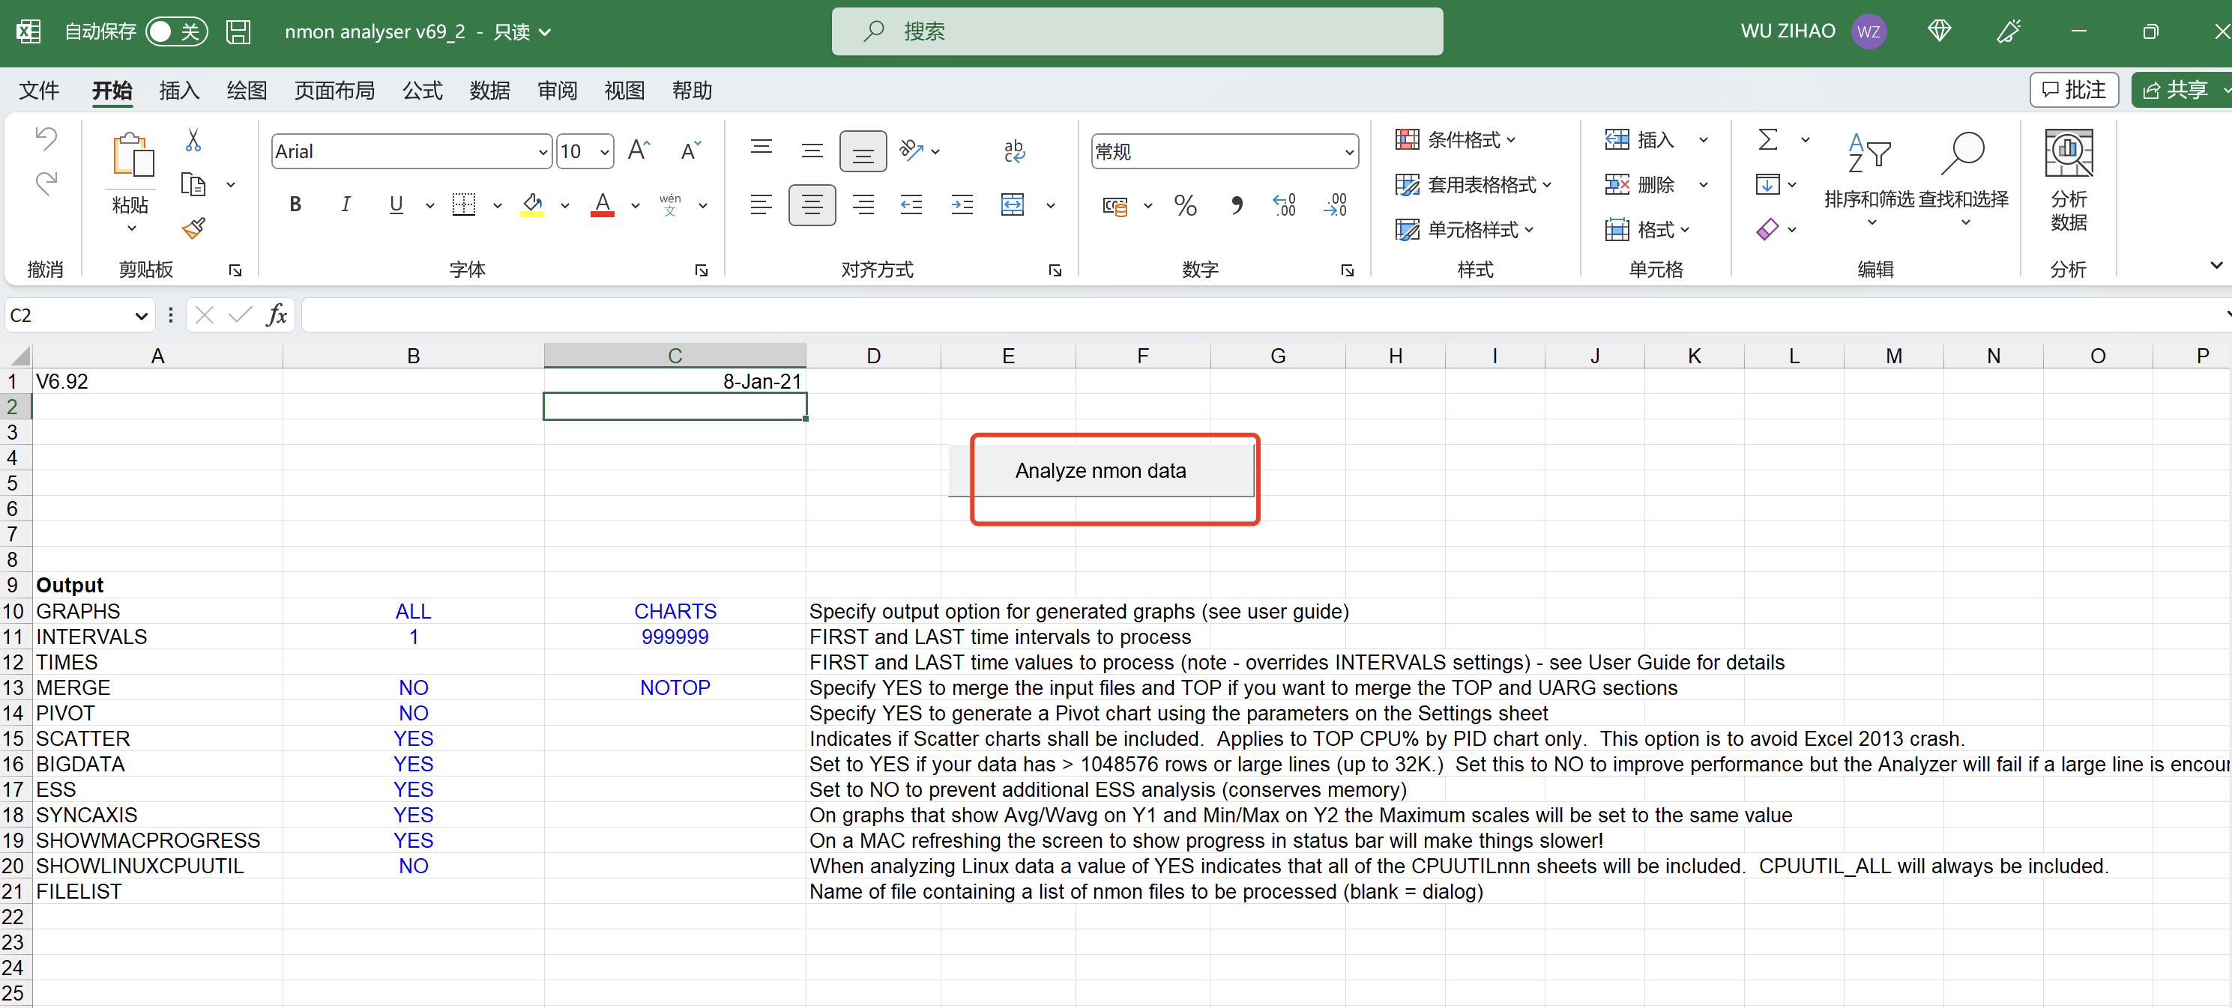Click the Paste clipboard icon
The image size is (2232, 1008).
pos(132,157)
